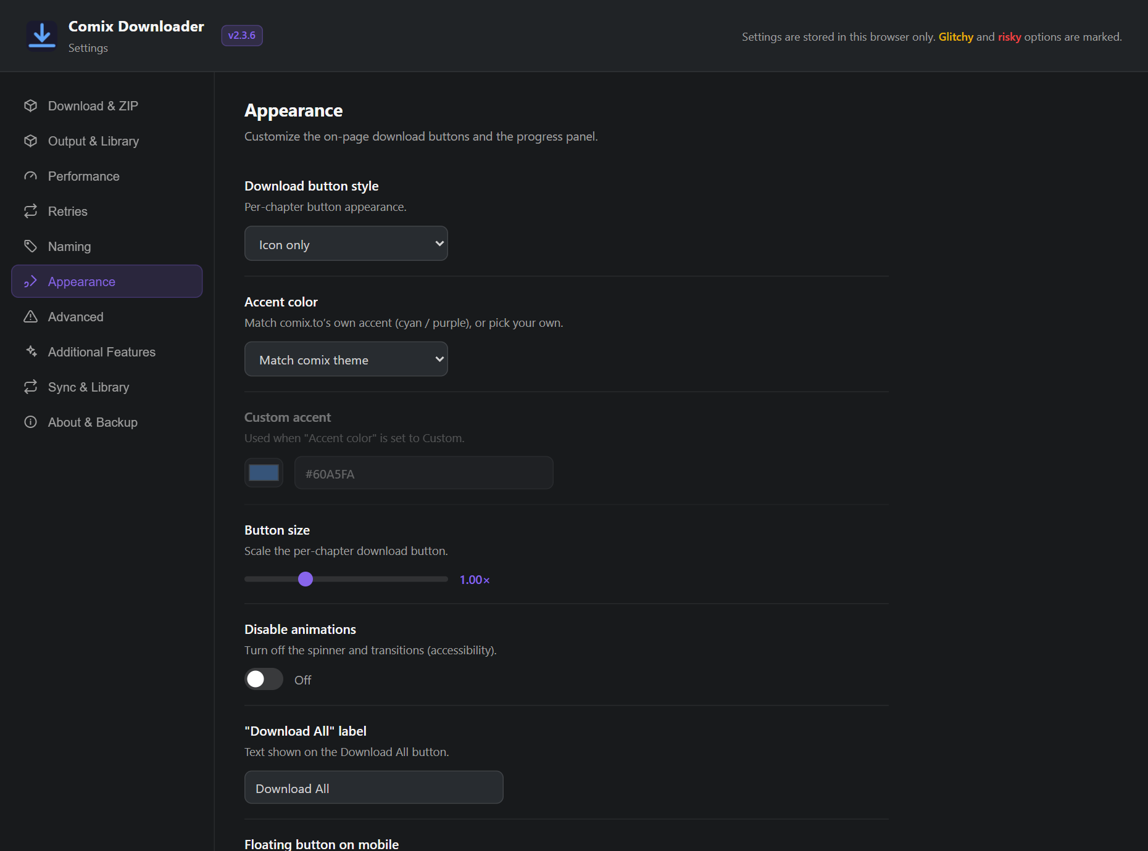The height and width of the screenshot is (851, 1148).
Task: Click the 1.00× button size value
Action: tap(475, 580)
